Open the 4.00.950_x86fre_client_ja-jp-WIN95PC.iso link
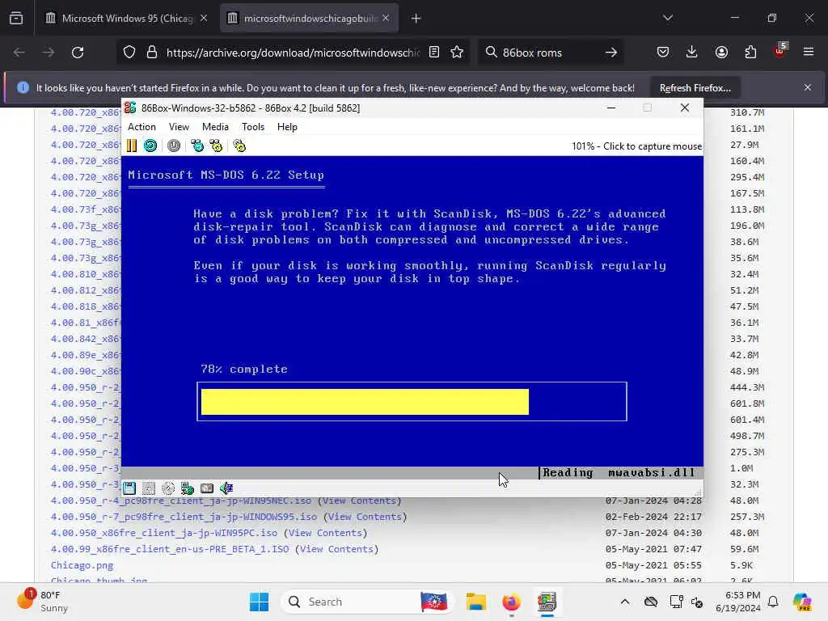Screen dimensions: 828x621 [163, 533]
